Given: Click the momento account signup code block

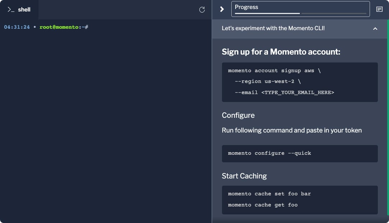Looking at the screenshot, I should click(x=300, y=82).
